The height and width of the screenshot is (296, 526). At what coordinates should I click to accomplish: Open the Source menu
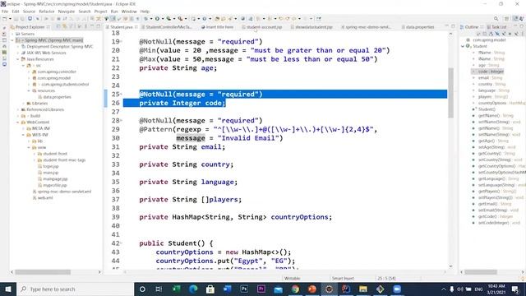[29, 12]
